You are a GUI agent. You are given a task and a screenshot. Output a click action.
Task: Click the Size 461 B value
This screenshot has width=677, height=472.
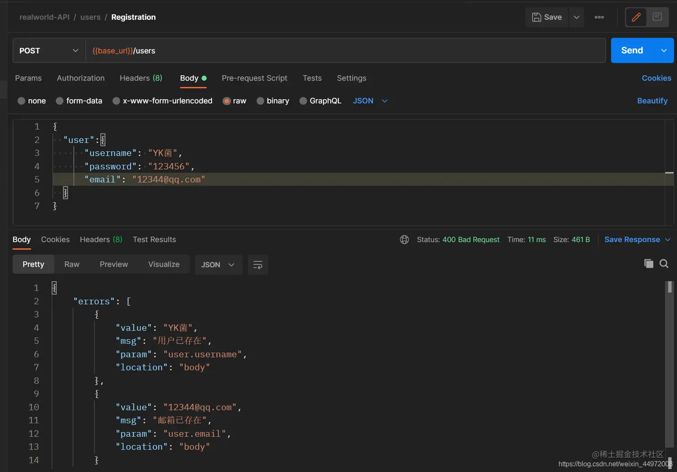click(581, 240)
